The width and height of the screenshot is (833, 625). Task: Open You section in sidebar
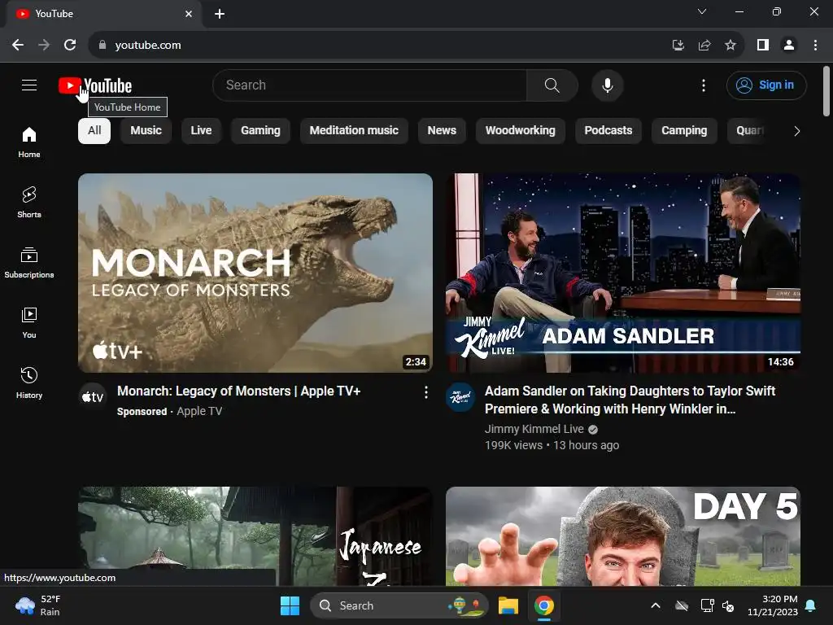(29, 322)
